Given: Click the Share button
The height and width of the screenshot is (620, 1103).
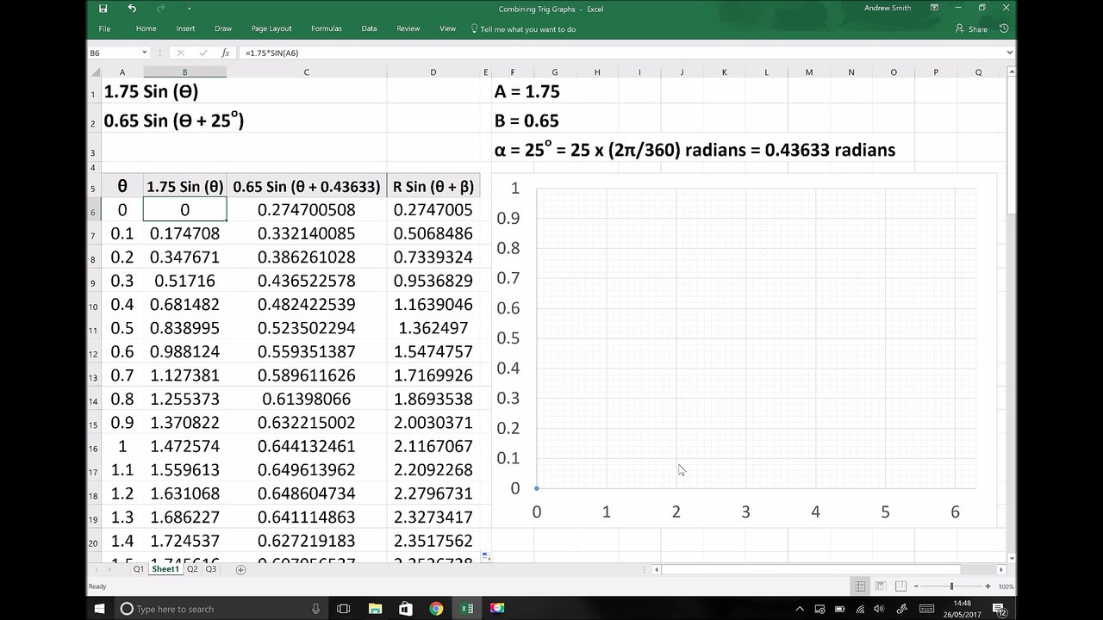Looking at the screenshot, I should click(x=971, y=29).
